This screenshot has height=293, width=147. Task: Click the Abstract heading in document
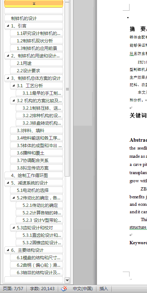[138, 140]
